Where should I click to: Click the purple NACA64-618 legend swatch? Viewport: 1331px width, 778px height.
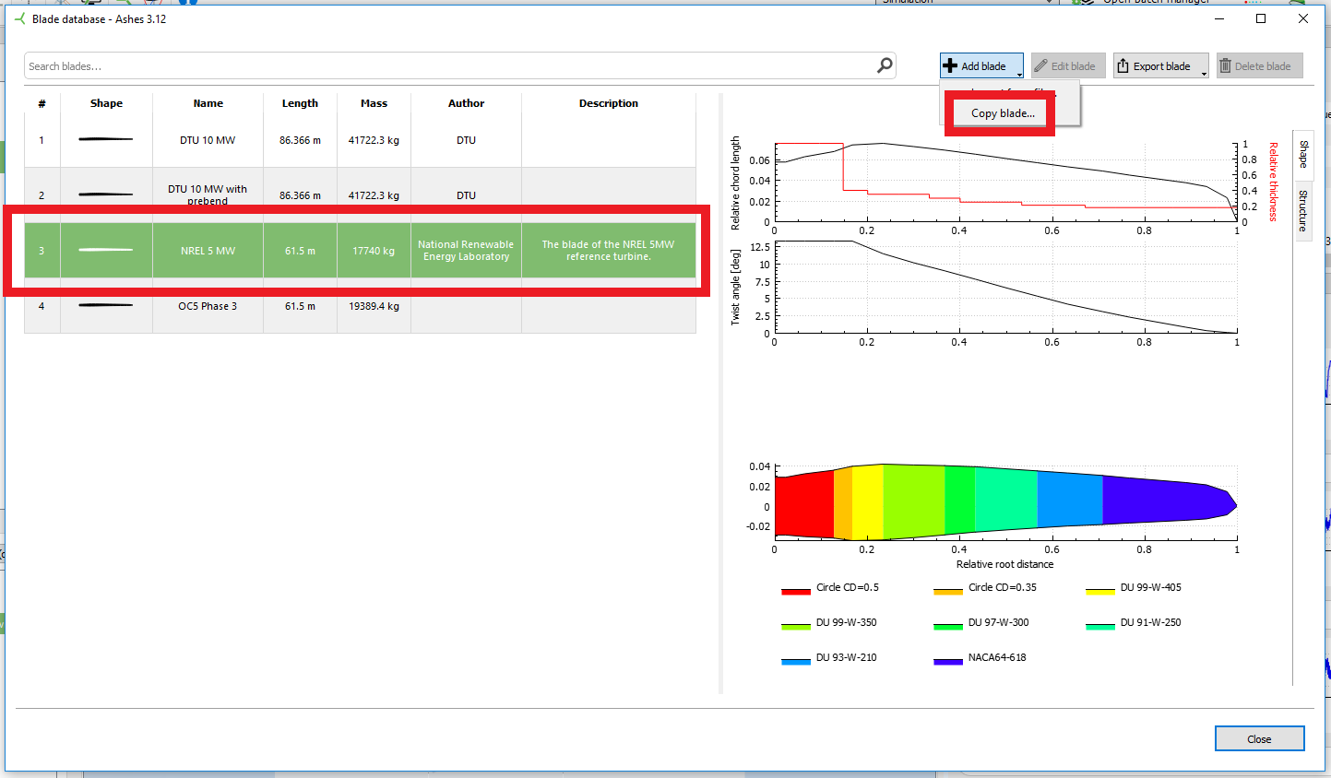click(x=947, y=661)
